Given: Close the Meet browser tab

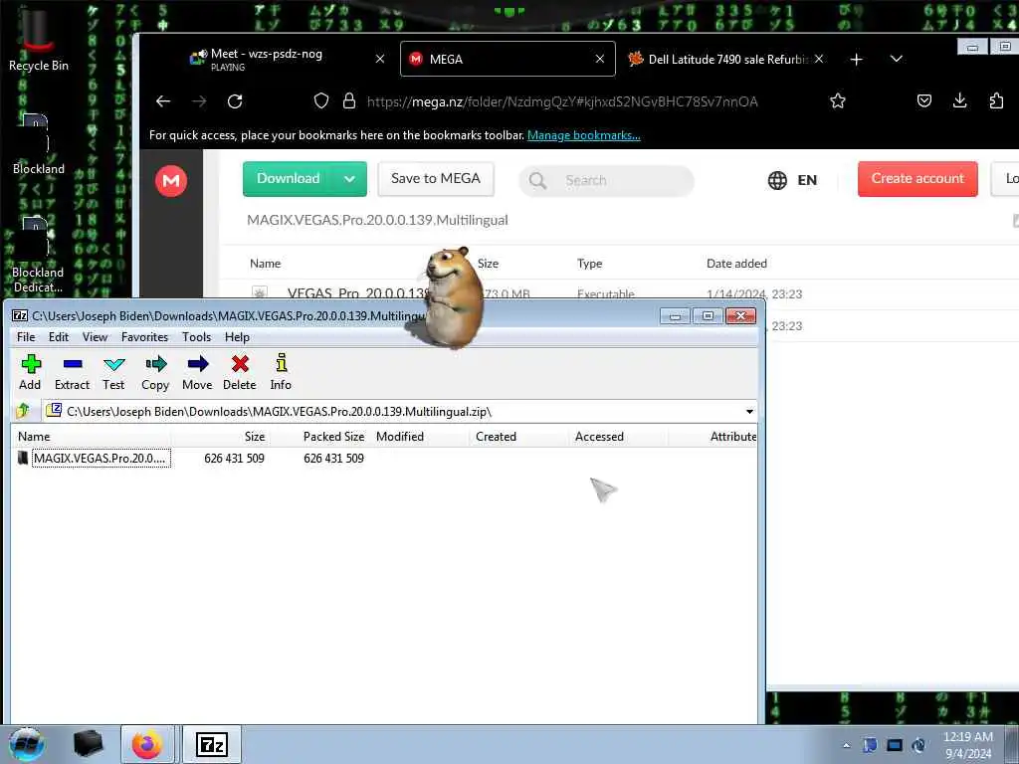Looking at the screenshot, I should click(380, 59).
